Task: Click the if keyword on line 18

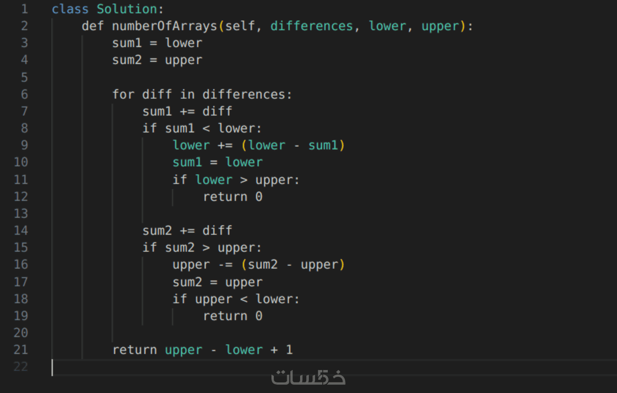Action: coord(179,299)
